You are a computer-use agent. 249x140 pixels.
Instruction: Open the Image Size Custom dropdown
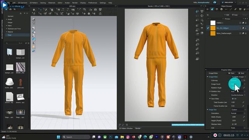click(x=238, y=110)
